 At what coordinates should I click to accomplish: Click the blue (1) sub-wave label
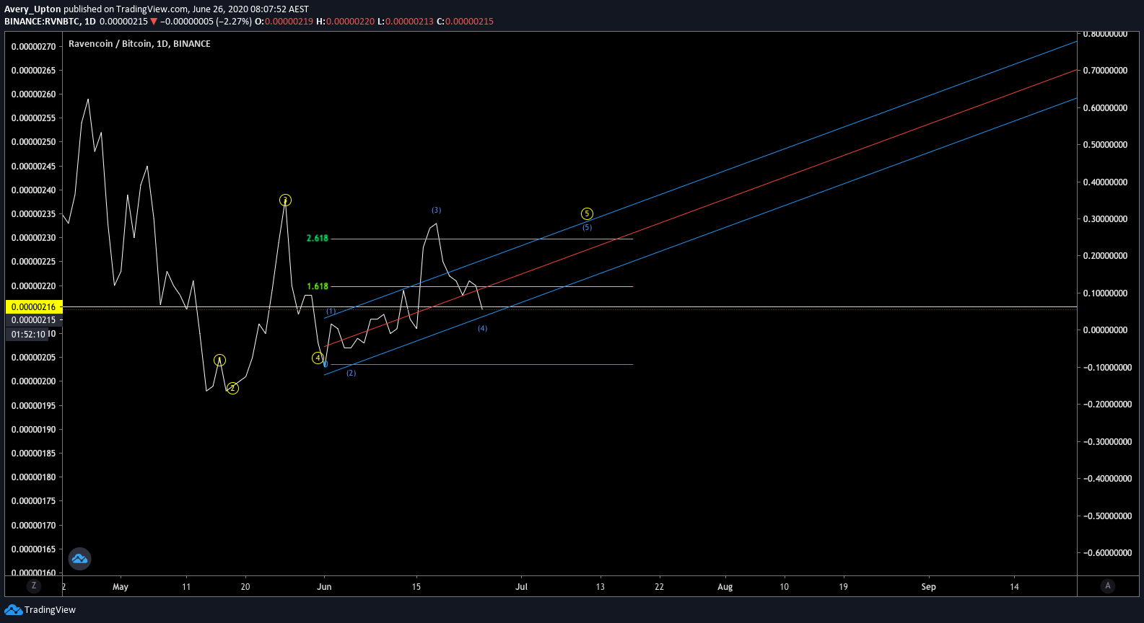tap(331, 311)
